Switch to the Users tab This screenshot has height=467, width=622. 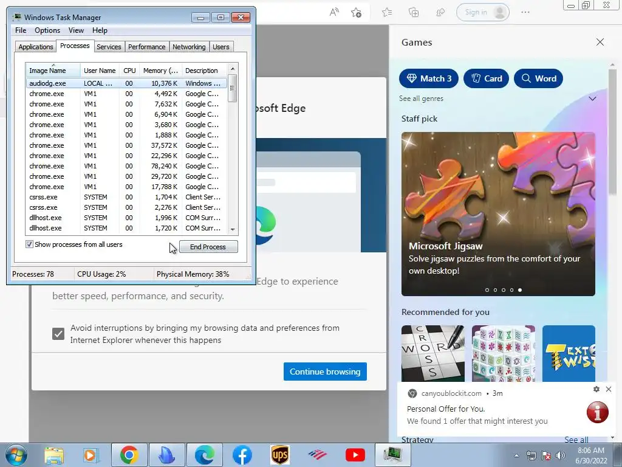[x=220, y=47]
